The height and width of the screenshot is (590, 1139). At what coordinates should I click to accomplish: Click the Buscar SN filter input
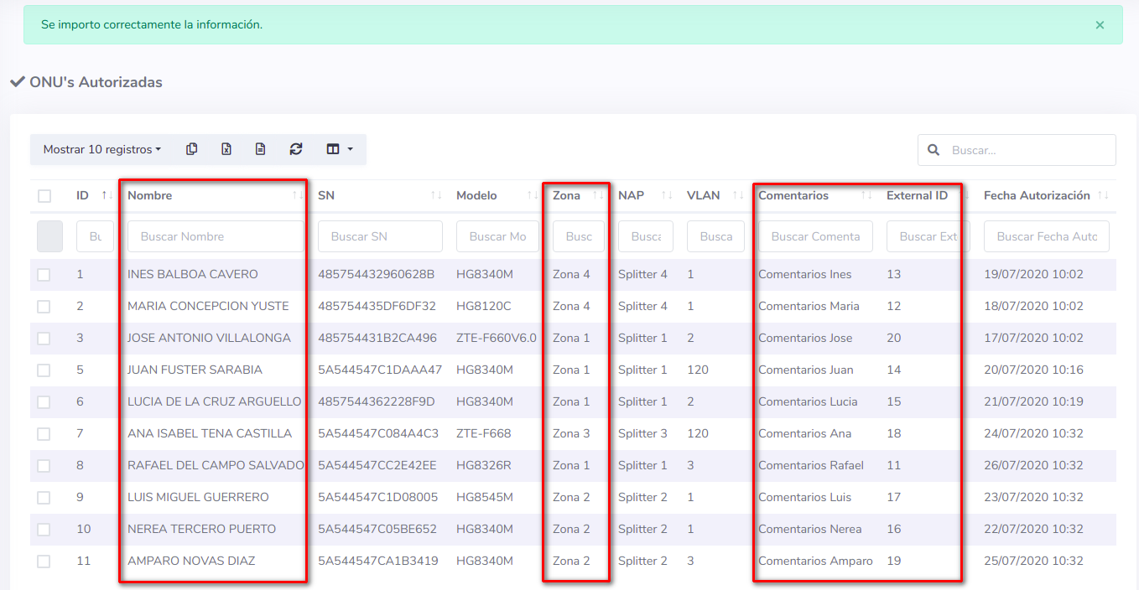tap(380, 236)
